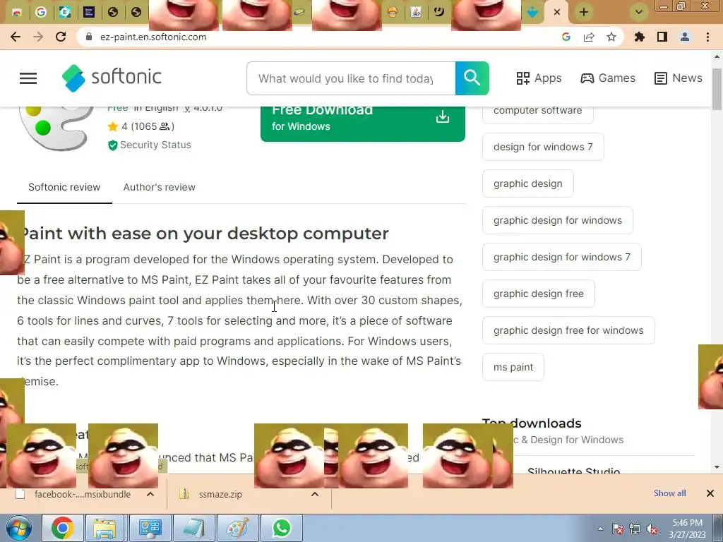Go forward with the forward arrow
This screenshot has width=723, height=542.
click(38, 37)
